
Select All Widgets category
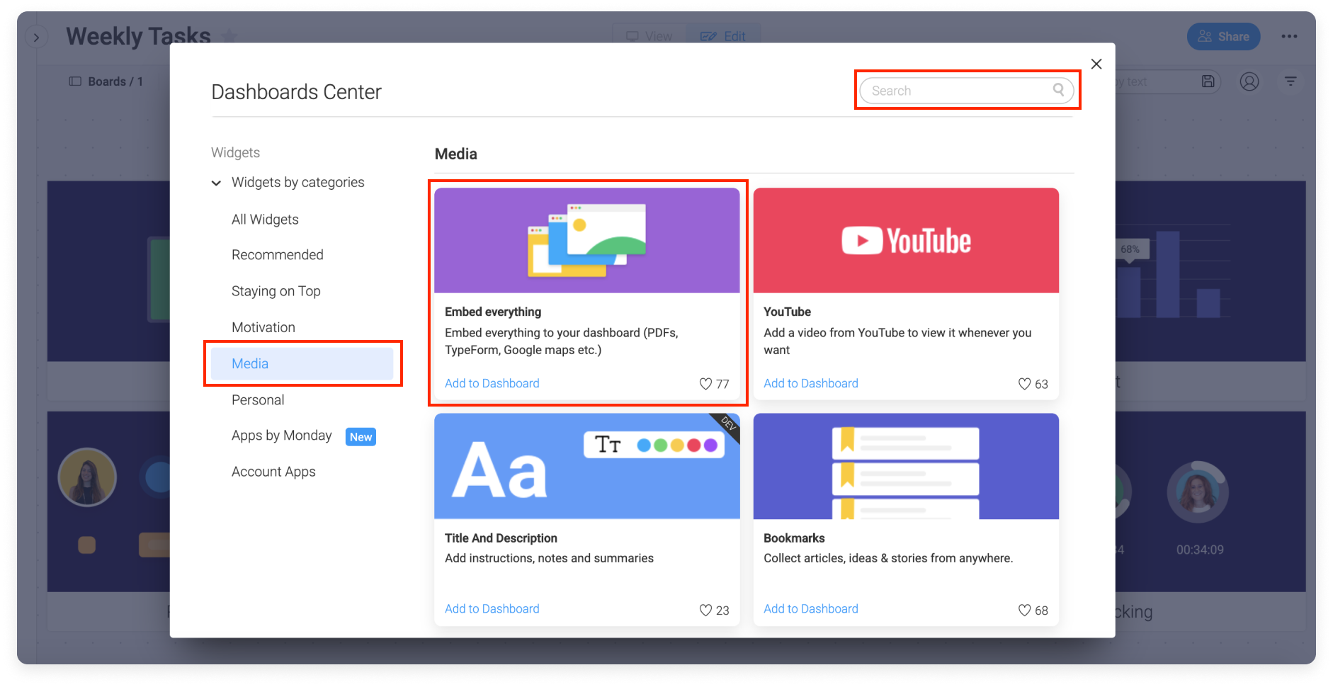click(x=265, y=220)
